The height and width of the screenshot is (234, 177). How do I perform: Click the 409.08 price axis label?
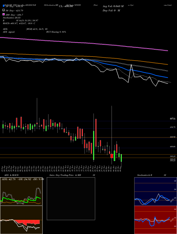(173, 146)
